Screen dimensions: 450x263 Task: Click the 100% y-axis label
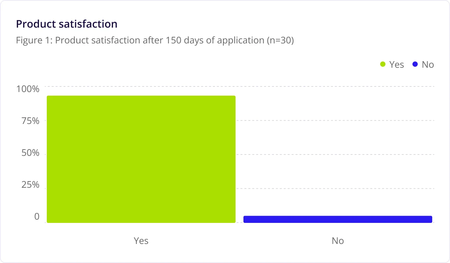(x=28, y=89)
